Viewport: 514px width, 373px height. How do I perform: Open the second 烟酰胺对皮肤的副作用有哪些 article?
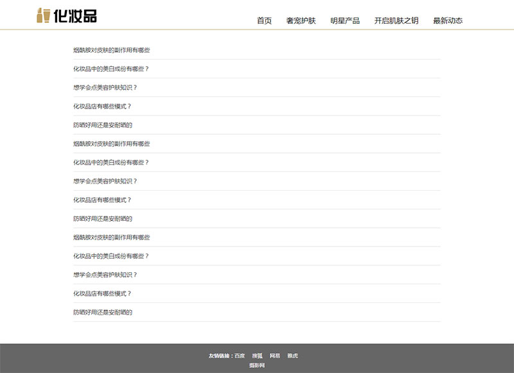[111, 144]
